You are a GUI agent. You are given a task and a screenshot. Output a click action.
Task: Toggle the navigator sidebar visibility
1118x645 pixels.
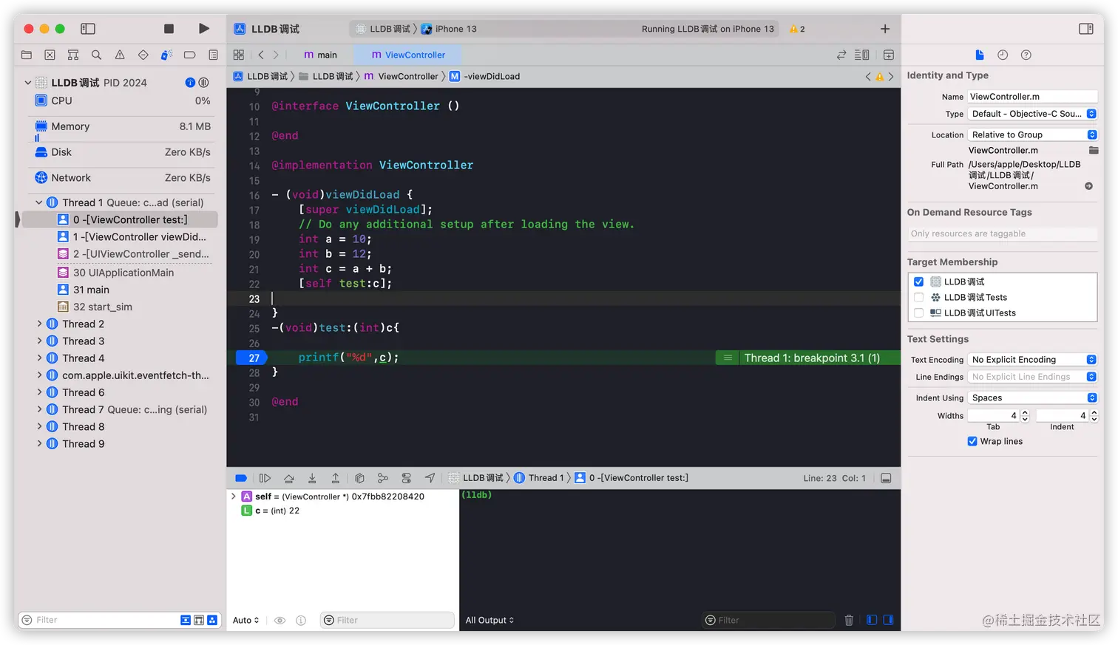[88, 29]
